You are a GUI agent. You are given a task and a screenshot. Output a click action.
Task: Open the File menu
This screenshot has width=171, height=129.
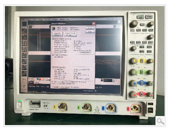[x=23, y=20]
